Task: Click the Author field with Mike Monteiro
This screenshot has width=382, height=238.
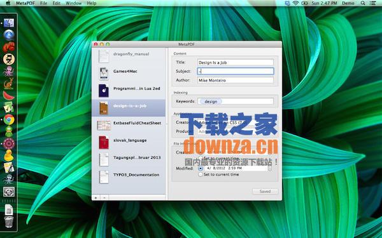Action: [236, 80]
